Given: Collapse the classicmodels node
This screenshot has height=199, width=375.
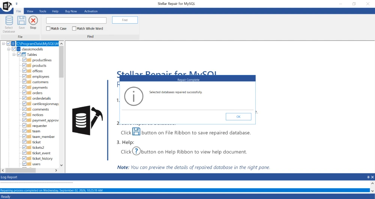Looking at the screenshot, I should click(9, 49).
